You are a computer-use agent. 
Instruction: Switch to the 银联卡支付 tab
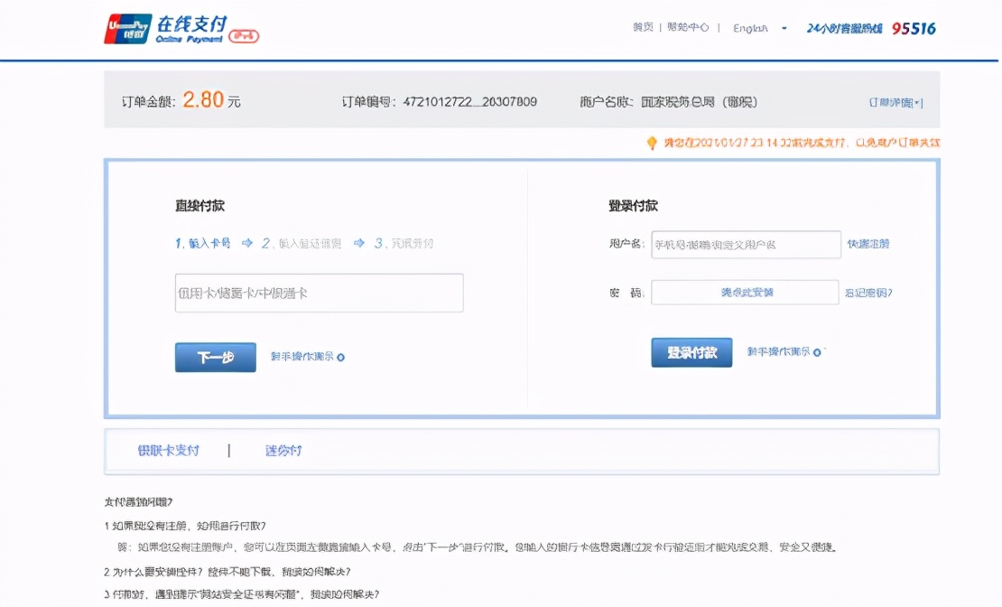coord(167,449)
